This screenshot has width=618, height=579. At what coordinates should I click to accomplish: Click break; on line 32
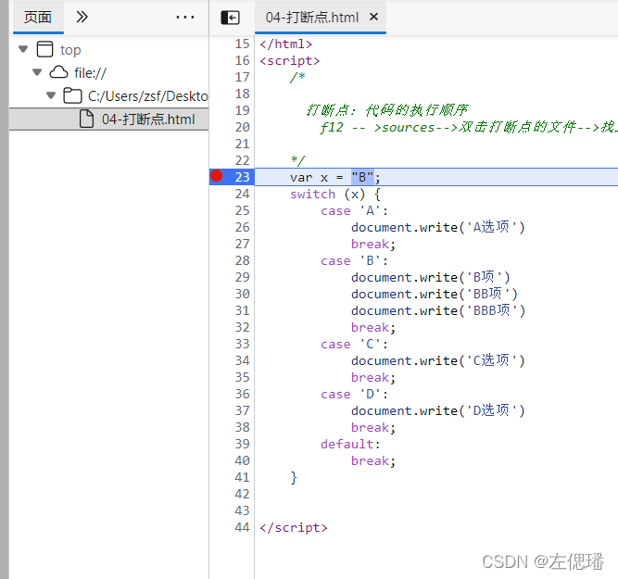pyautogui.click(x=372, y=328)
